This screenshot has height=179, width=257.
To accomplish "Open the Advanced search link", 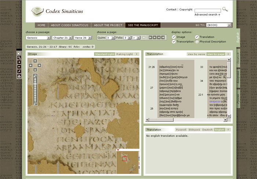I will pos(207,15).
